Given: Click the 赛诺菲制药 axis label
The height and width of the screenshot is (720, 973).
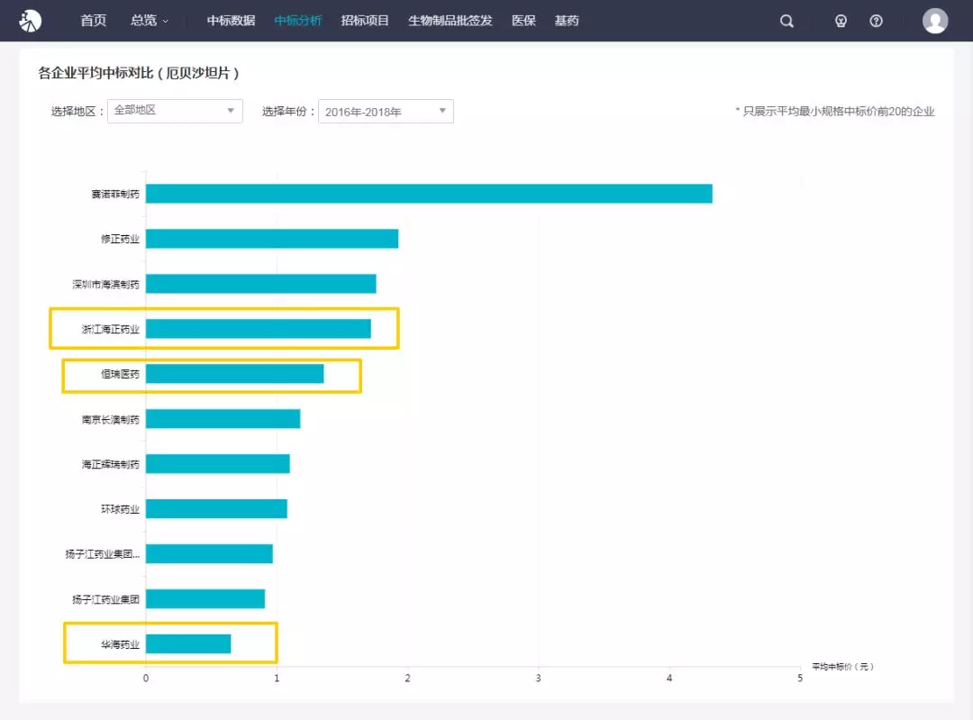Looking at the screenshot, I should click(115, 195).
